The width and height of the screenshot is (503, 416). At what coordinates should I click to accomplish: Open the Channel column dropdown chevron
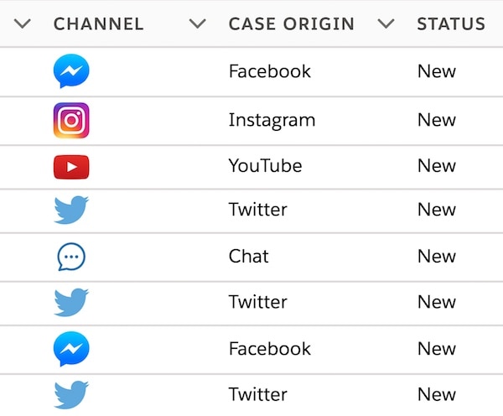click(198, 23)
